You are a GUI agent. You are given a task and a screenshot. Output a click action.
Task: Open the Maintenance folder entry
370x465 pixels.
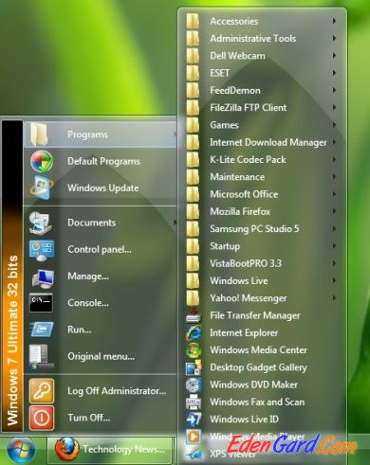(x=262, y=177)
